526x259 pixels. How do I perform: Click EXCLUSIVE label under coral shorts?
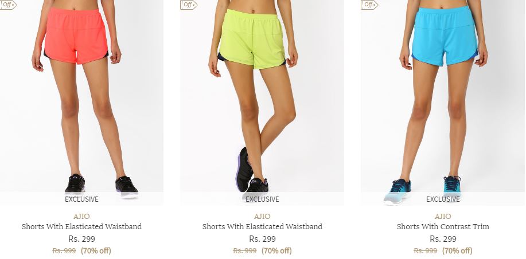(81, 199)
